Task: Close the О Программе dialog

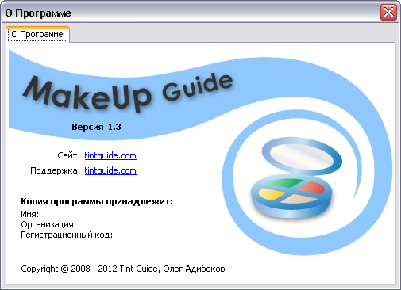Action: (388, 13)
